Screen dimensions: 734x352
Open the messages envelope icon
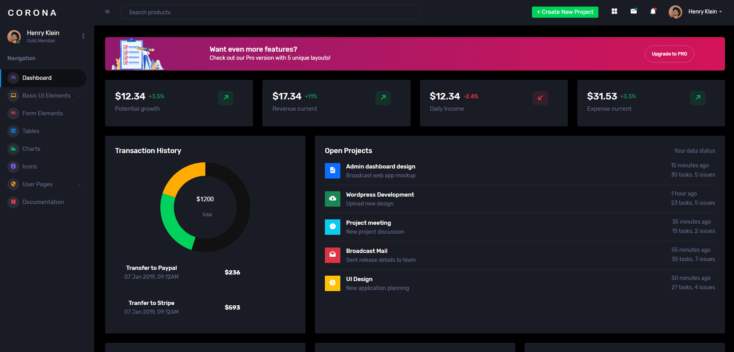click(634, 12)
